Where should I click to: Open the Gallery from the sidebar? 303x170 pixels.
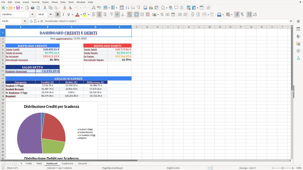298,43
